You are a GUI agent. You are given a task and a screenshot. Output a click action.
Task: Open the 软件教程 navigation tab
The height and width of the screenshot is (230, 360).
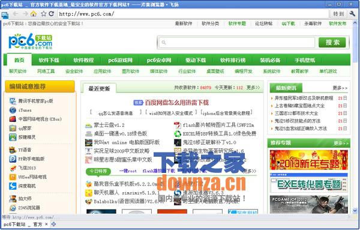click(x=83, y=60)
